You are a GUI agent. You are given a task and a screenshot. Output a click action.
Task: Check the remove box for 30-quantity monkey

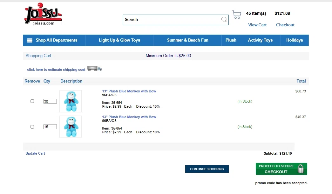[x=32, y=101]
